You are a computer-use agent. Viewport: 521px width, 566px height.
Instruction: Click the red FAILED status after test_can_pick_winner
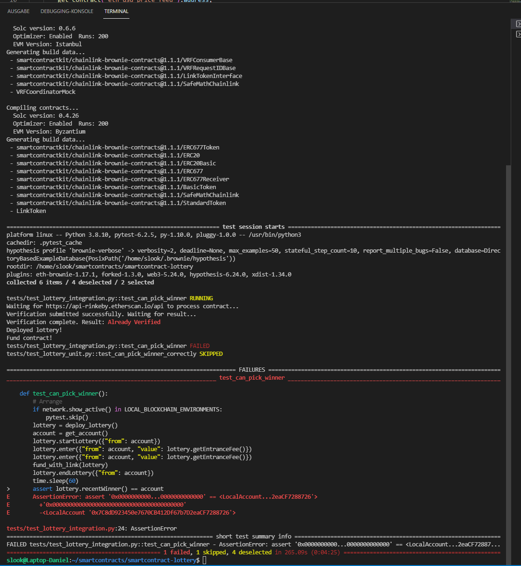coord(200,346)
